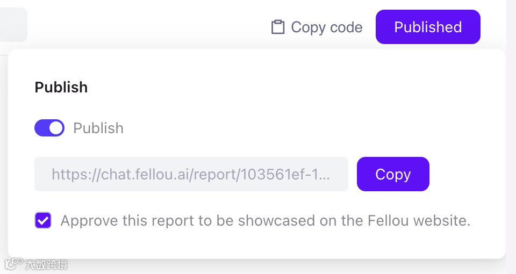The height and width of the screenshot is (274, 516).
Task: Click the Chinese watermark text at bottom
Action: point(46,264)
